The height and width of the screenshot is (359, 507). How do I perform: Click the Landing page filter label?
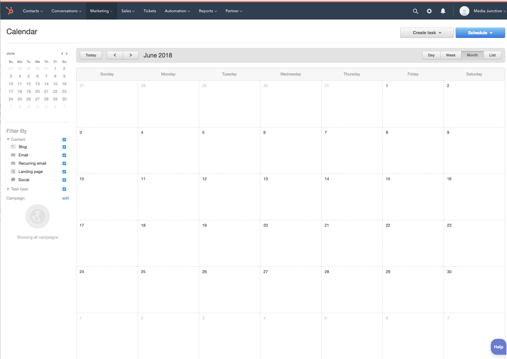point(31,172)
